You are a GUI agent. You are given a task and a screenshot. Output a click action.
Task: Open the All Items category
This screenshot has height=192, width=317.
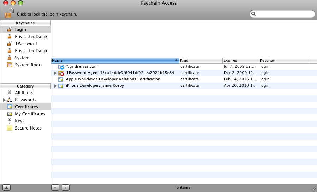pyautogui.click(x=24, y=93)
